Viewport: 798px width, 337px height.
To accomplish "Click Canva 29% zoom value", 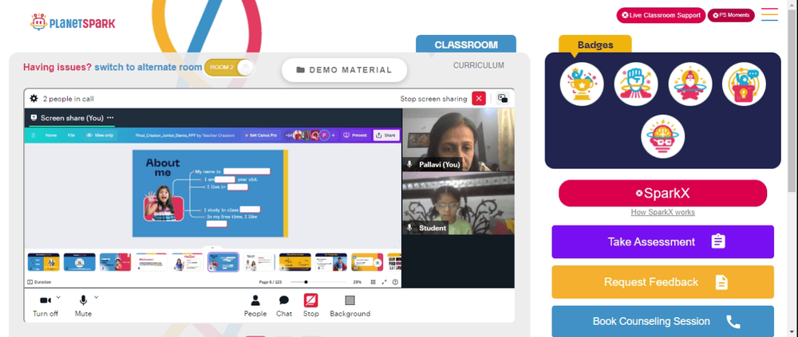I will (358, 281).
